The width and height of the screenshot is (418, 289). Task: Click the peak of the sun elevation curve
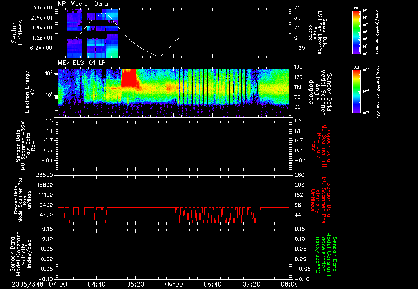pyautogui.click(x=104, y=13)
